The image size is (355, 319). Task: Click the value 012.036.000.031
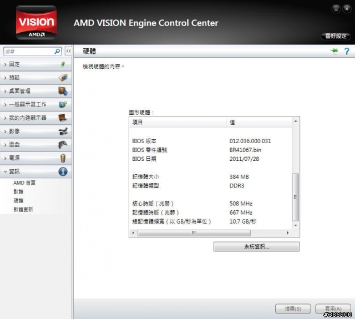point(250,141)
